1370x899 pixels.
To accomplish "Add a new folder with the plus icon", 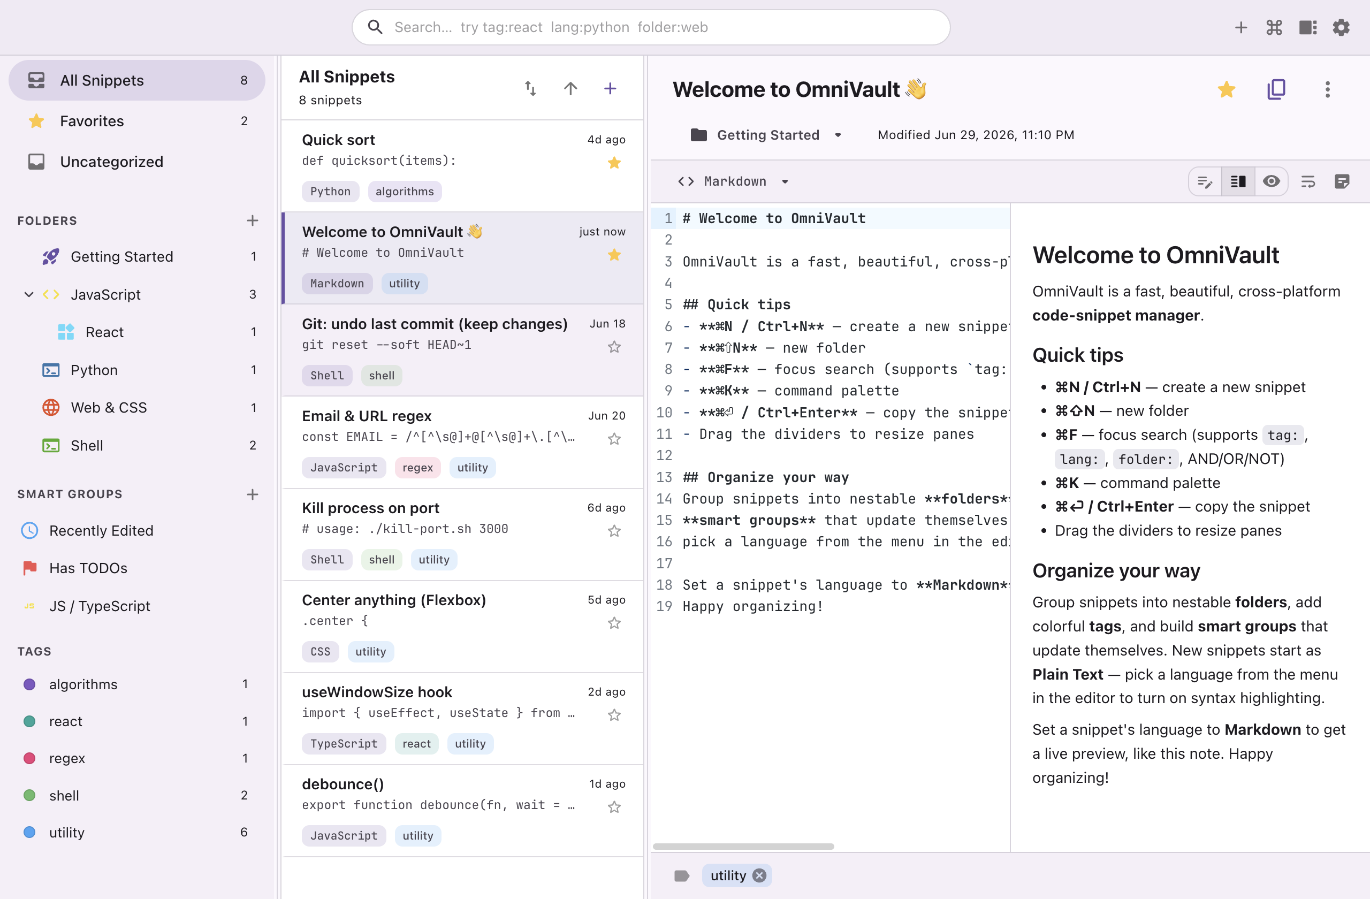I will coord(252,220).
